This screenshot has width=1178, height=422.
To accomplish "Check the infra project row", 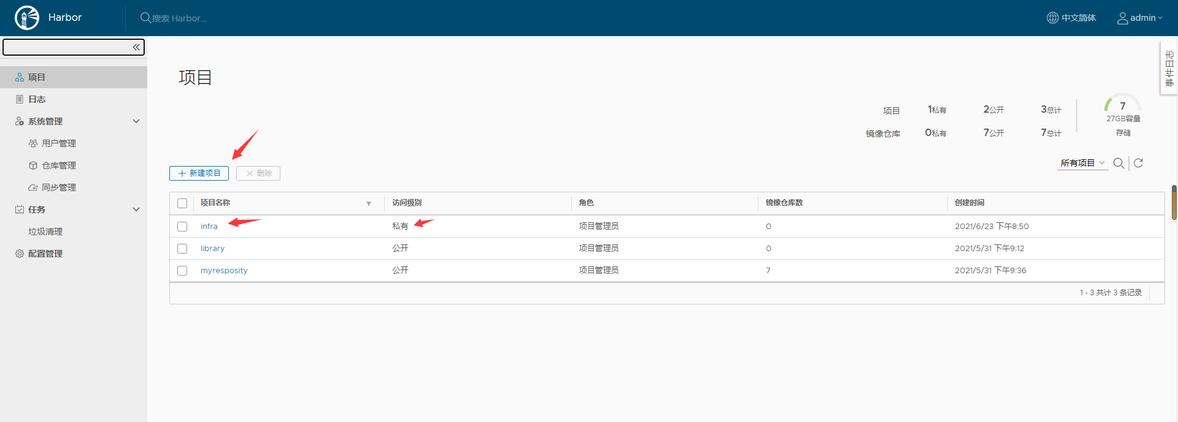I will pyautogui.click(x=182, y=227).
